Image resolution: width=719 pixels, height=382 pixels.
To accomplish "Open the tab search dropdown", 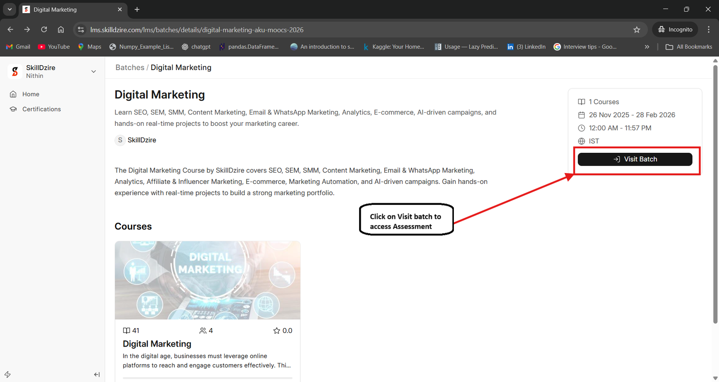I will point(9,9).
